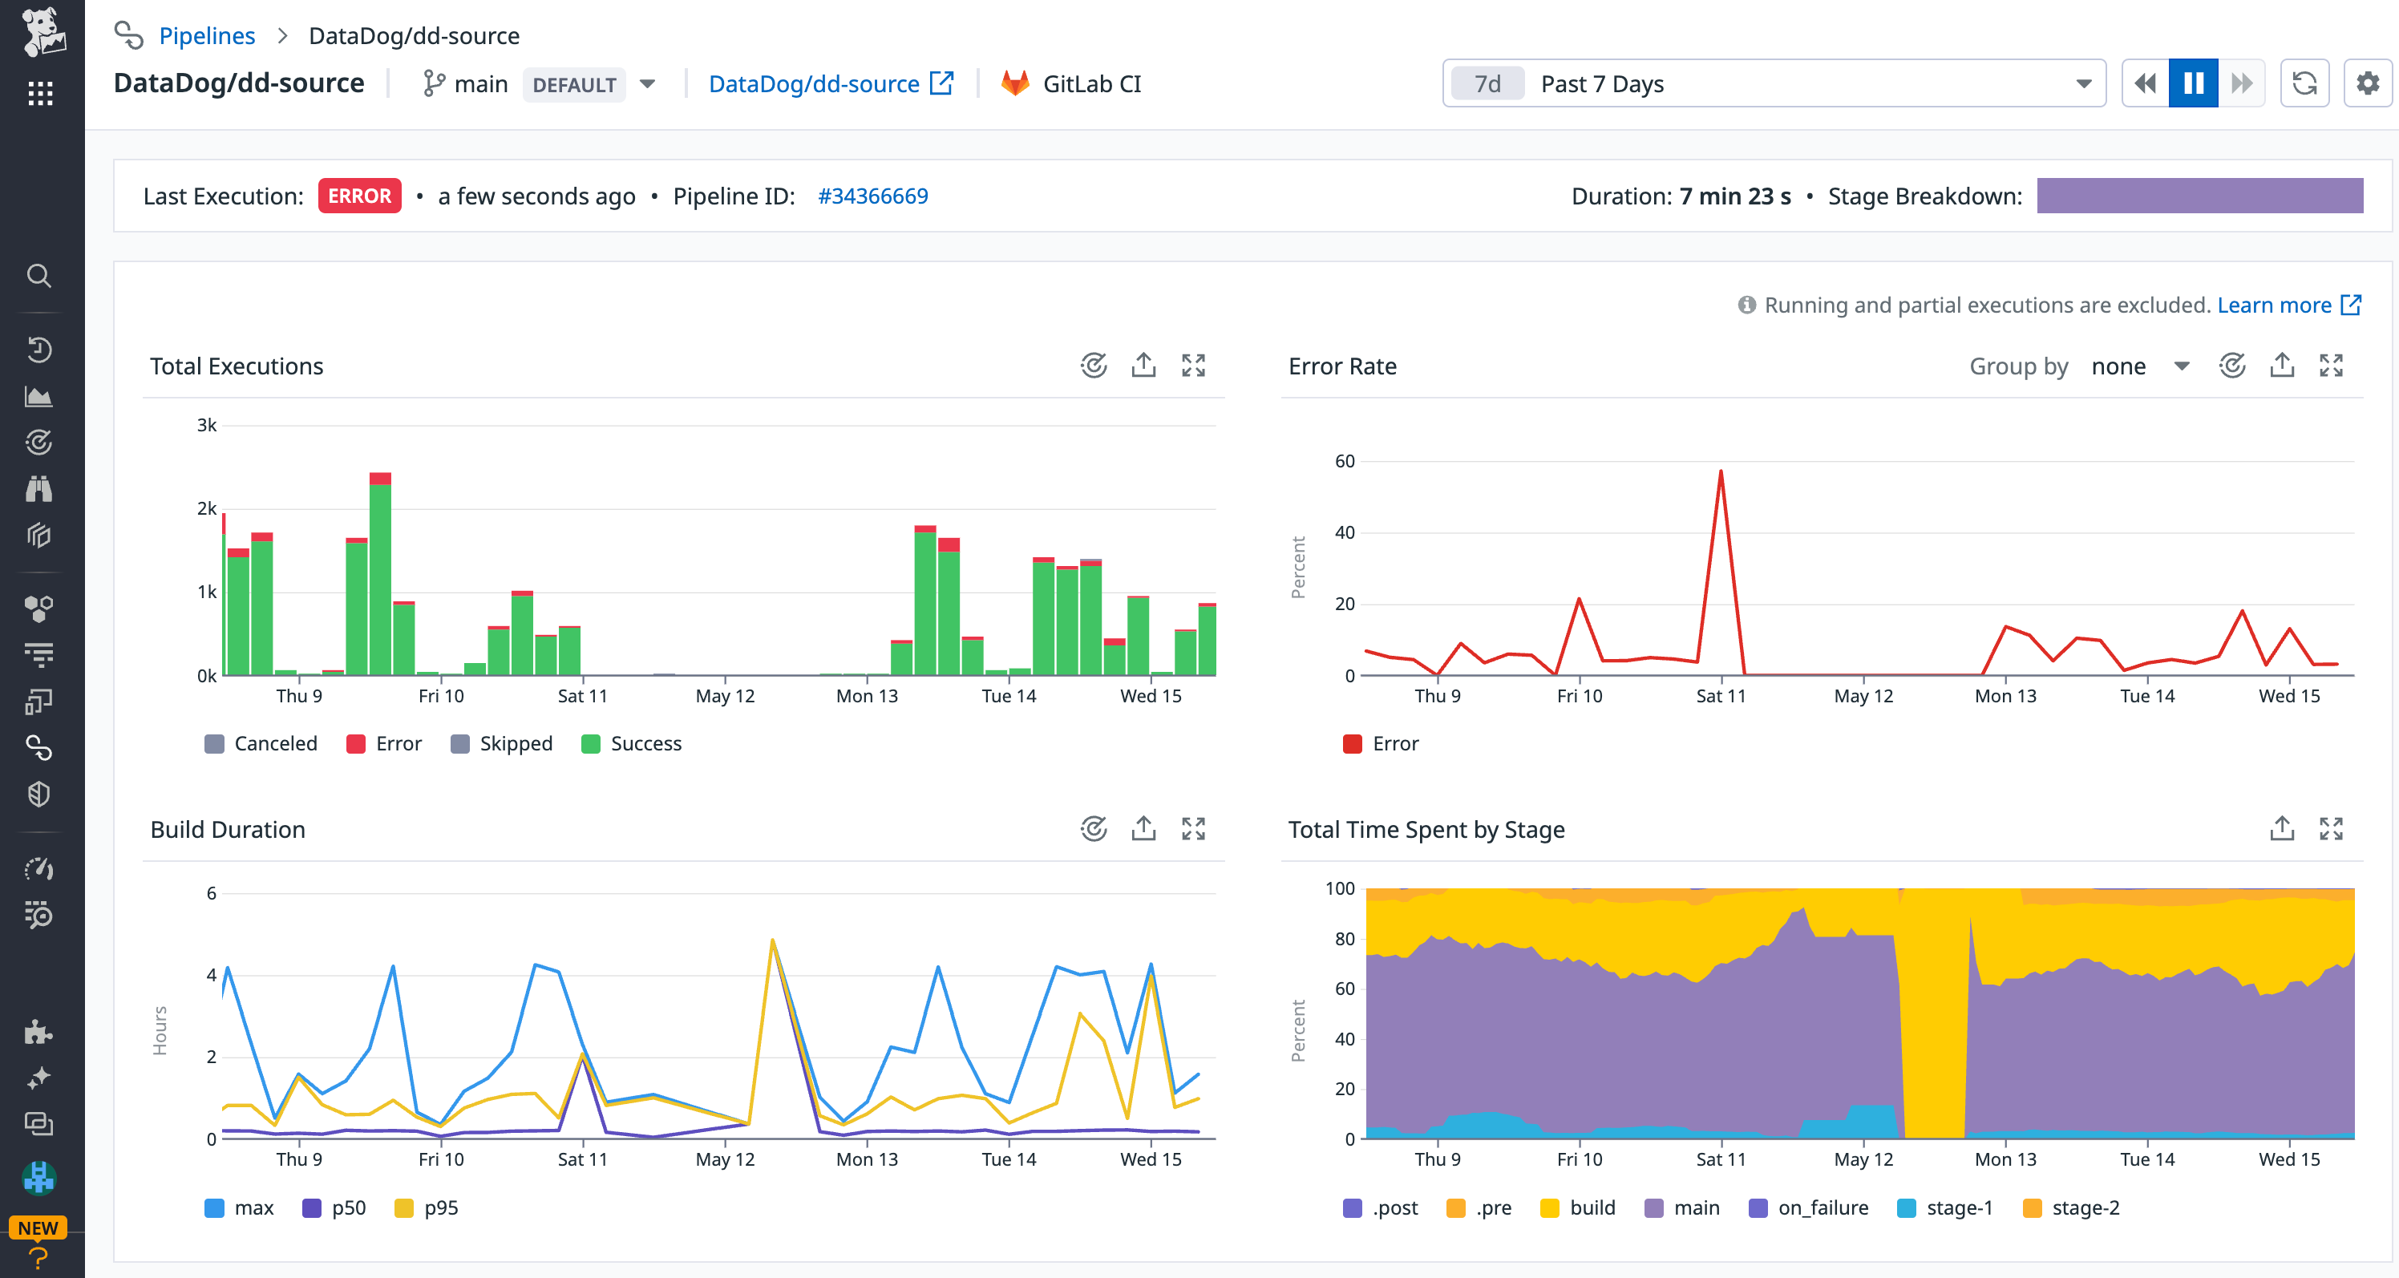Open the search magnifier in the sidebar
Image resolution: width=2399 pixels, height=1278 pixels.
[39, 276]
